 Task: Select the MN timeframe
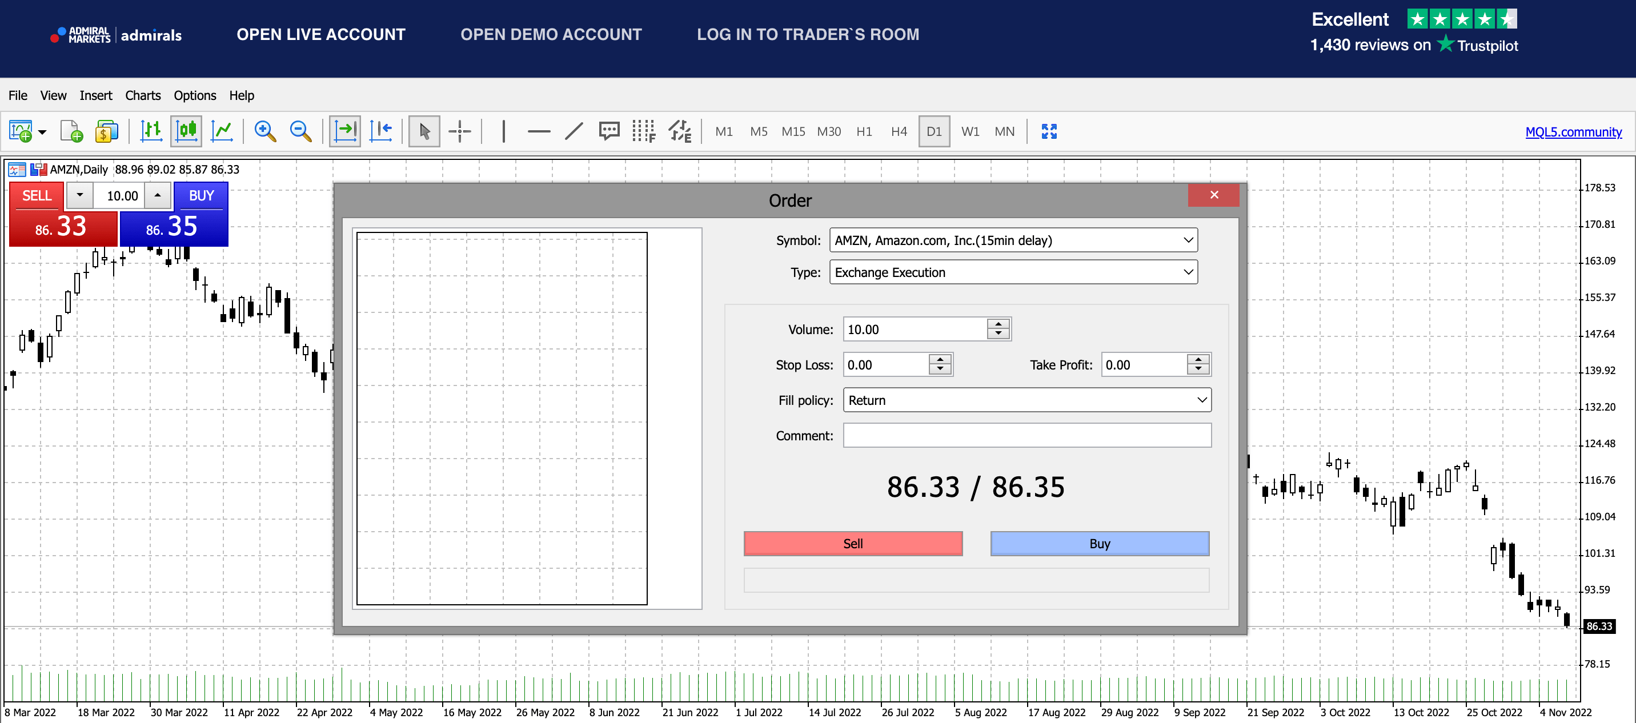[1005, 131]
